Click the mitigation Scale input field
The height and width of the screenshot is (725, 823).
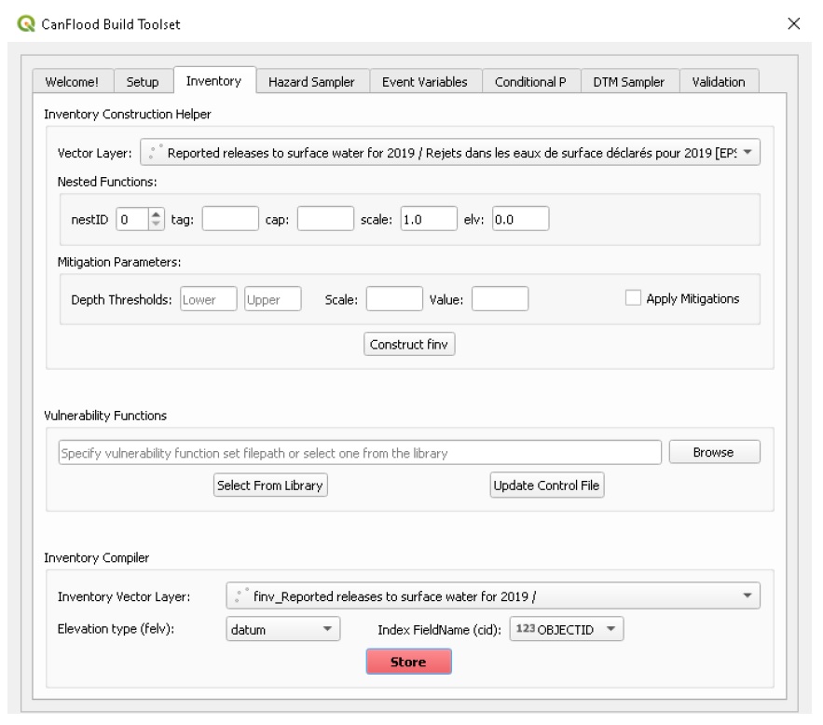coord(394,299)
